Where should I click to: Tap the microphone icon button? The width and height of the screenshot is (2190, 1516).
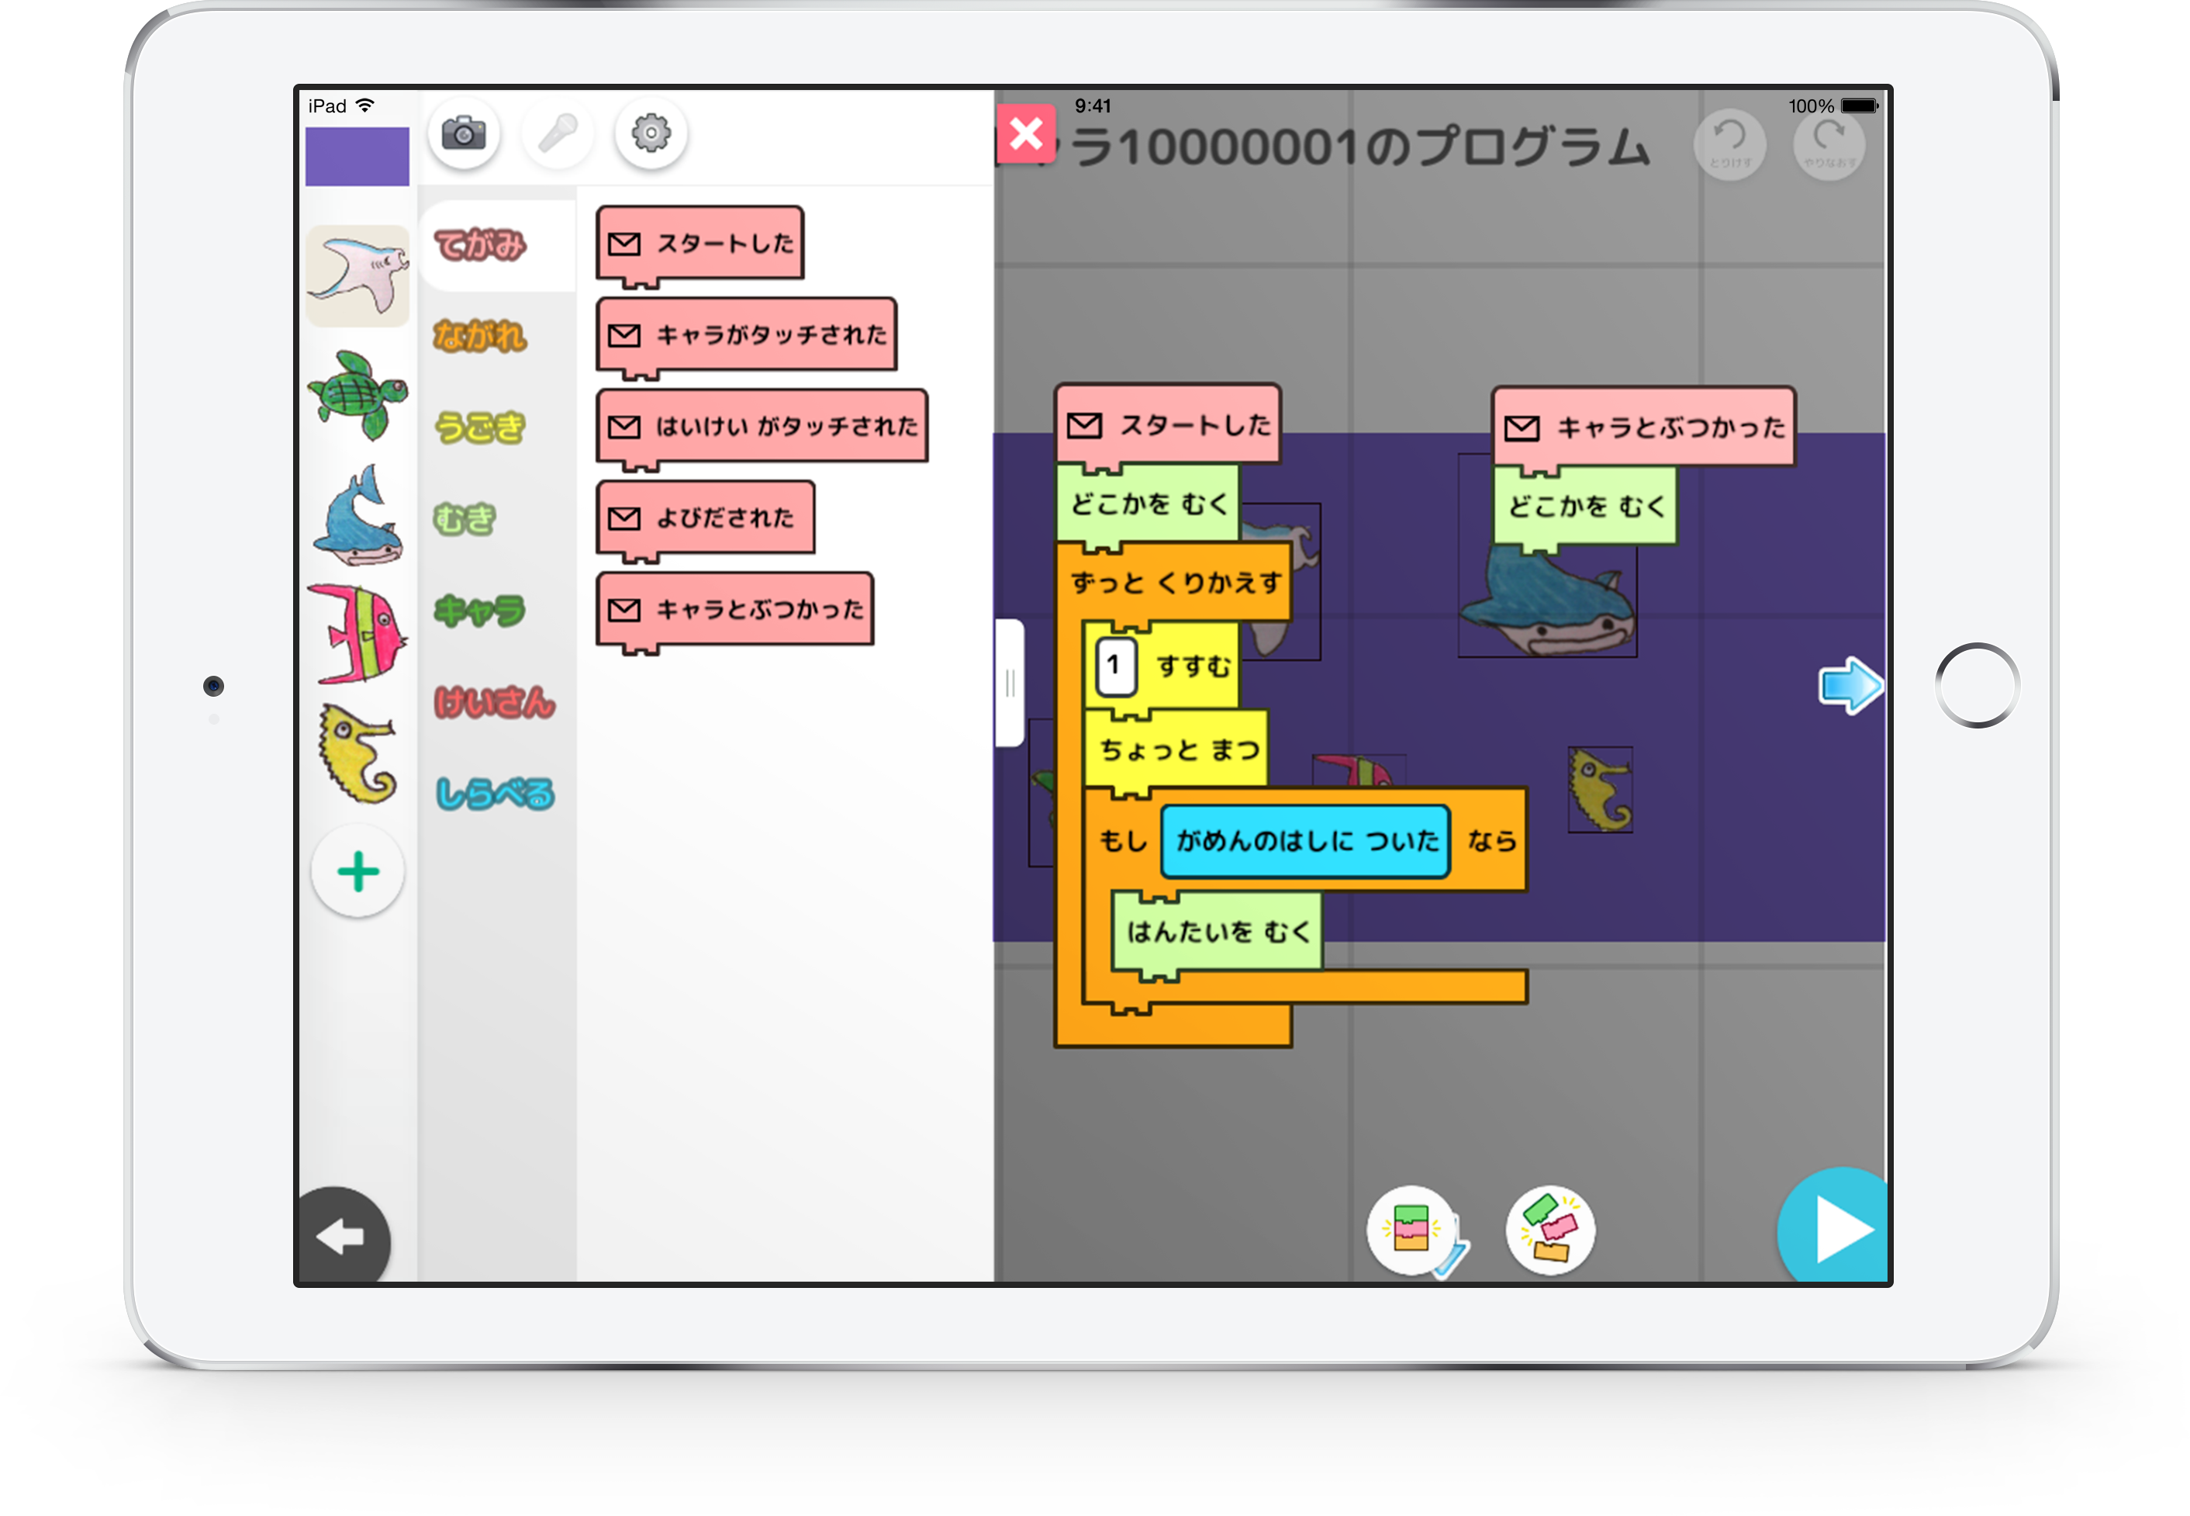558,134
